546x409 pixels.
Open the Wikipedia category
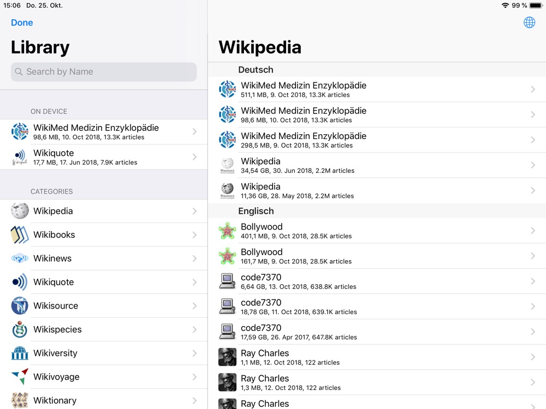[x=104, y=211]
